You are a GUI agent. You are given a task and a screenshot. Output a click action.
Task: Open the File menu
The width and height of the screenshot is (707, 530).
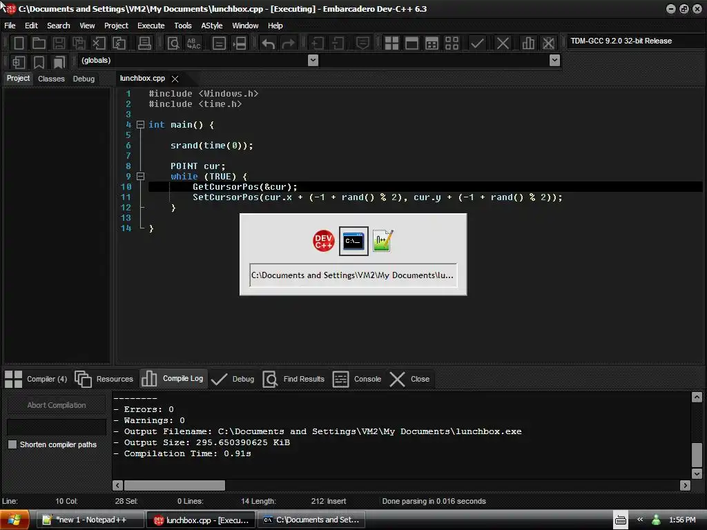(10, 26)
